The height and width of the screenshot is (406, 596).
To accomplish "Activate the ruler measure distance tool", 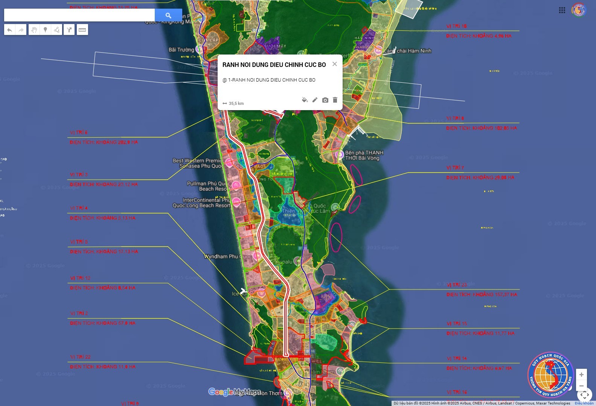I will 82,30.
